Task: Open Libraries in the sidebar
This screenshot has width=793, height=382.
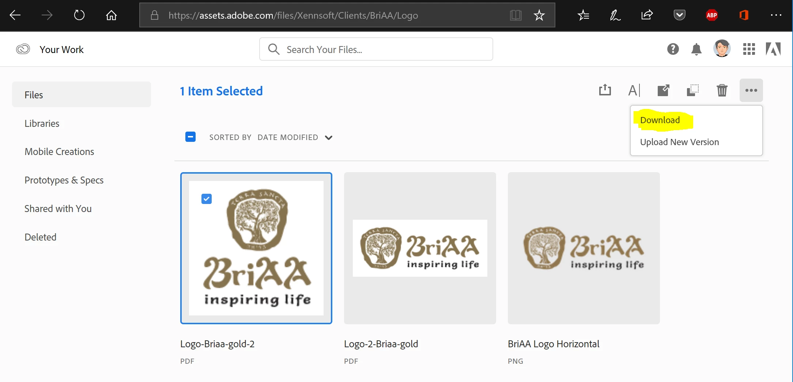Action: [42, 123]
